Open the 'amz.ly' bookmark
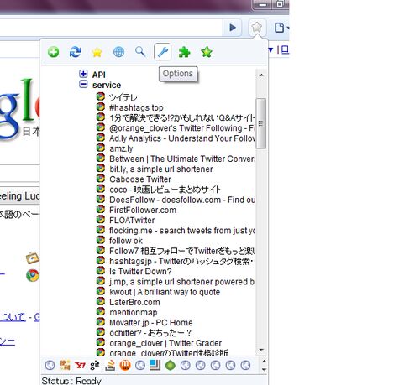This screenshot has height=385, width=420. pos(121,148)
